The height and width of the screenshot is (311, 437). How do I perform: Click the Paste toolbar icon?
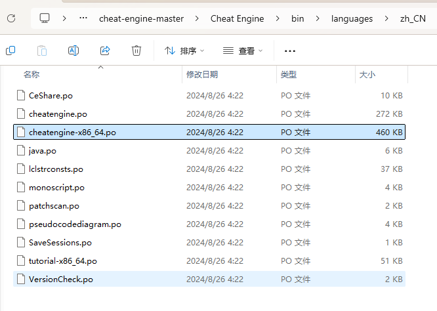tap(42, 51)
